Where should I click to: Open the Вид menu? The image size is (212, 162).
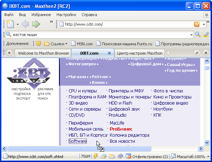22,15
